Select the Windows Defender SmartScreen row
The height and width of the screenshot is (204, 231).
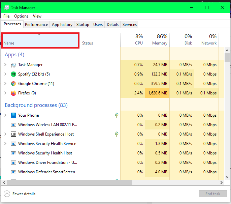tap(113, 172)
